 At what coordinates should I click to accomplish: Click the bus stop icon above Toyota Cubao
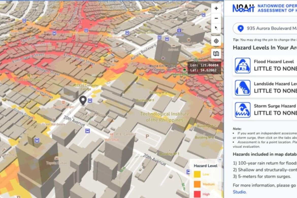(x=37, y=140)
